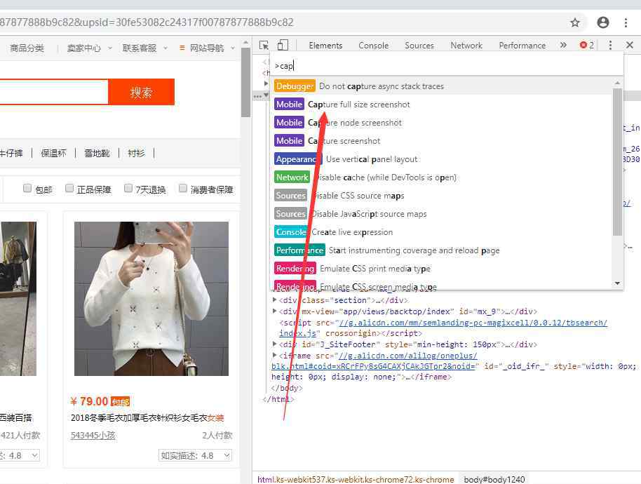Show more DevTools tabs chevron
This screenshot has width=641, height=484.
[x=563, y=46]
